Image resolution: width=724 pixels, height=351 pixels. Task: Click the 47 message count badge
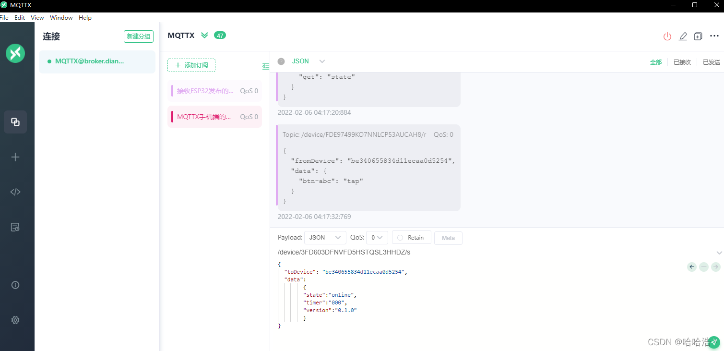coord(220,36)
